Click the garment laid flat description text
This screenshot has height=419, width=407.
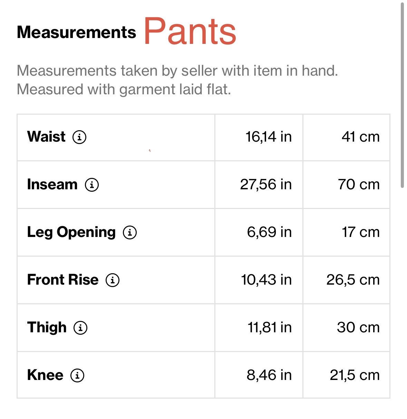pos(124,89)
